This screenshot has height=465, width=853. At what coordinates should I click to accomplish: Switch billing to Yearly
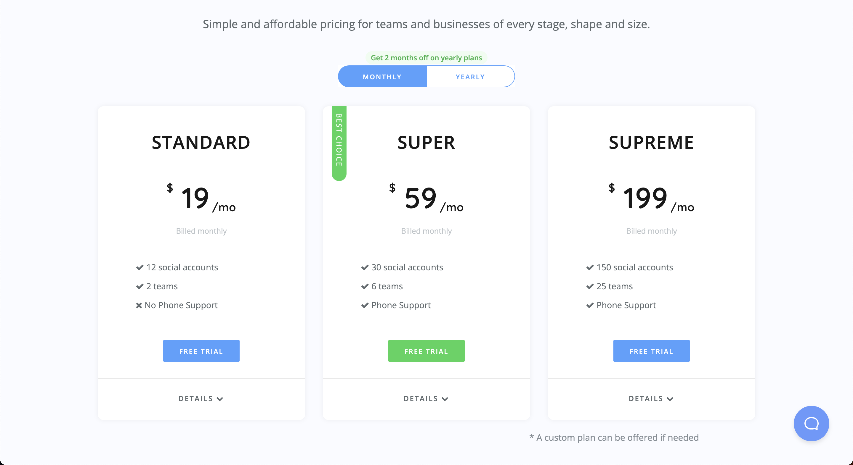pos(470,77)
